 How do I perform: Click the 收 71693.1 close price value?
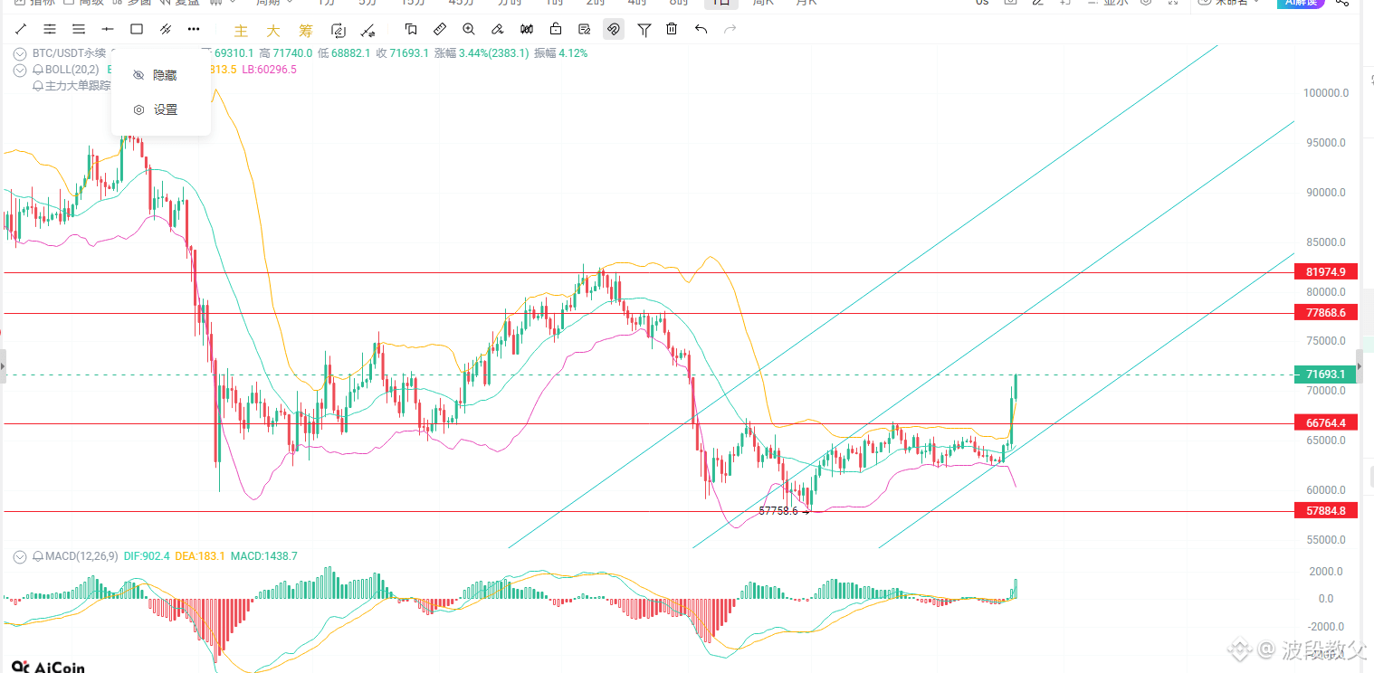(x=402, y=53)
